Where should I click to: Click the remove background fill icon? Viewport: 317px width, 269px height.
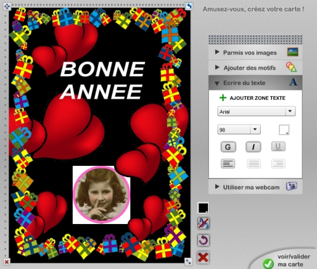point(203,223)
